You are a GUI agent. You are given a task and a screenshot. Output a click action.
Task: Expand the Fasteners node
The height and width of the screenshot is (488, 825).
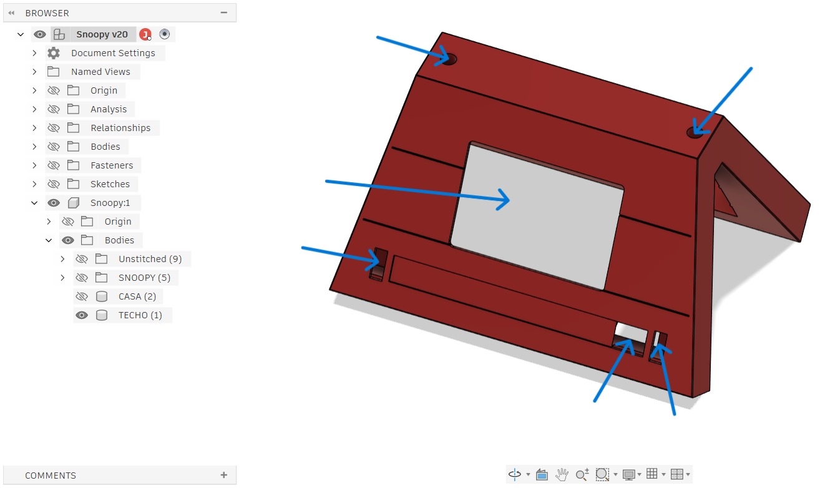[x=34, y=165]
